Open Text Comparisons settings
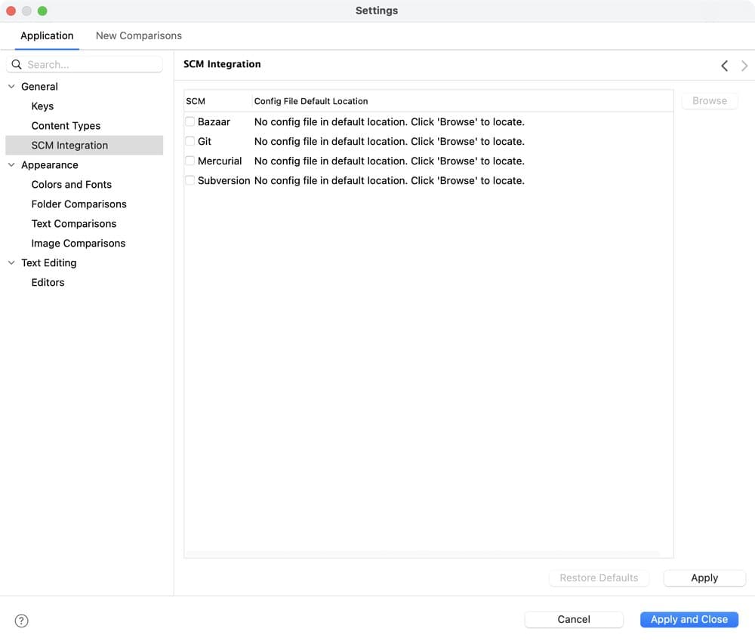Screen dimensions: 755x644 click(74, 224)
